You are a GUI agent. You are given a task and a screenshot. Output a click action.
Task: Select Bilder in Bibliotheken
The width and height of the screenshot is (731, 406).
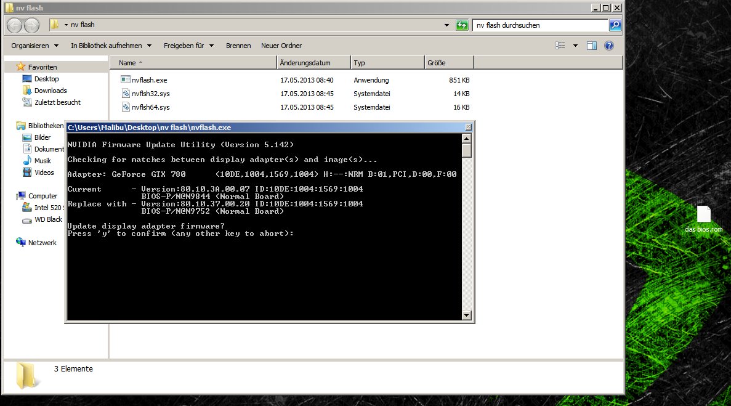[42, 137]
